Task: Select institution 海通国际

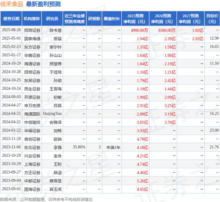Action: 32,114
